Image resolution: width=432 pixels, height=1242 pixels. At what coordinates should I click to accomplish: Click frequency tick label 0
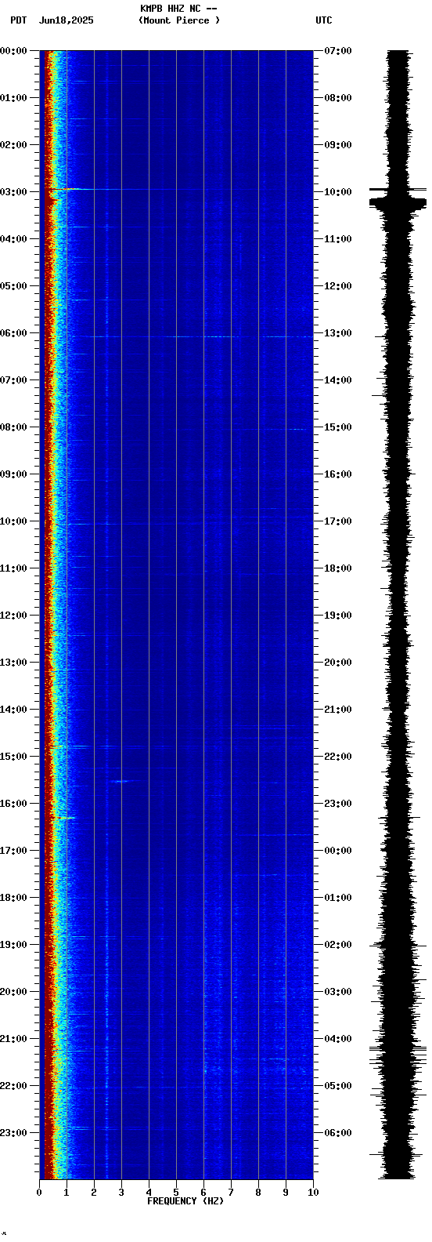pyautogui.click(x=39, y=1193)
